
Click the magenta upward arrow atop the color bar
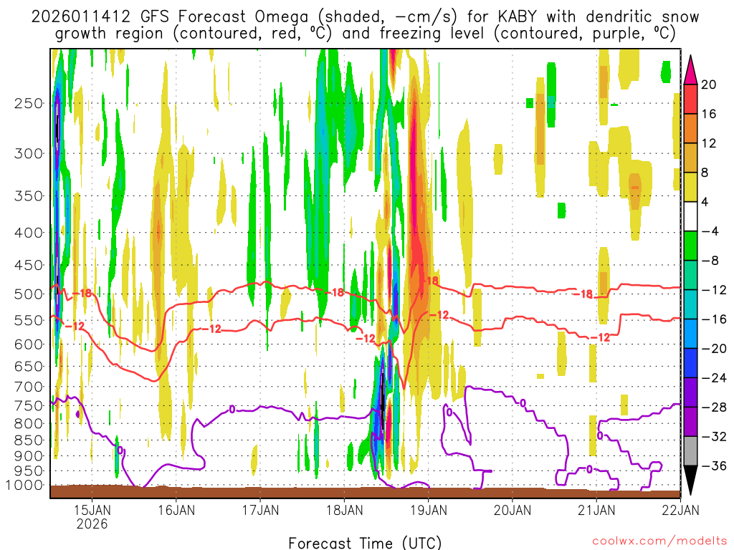tap(691, 69)
